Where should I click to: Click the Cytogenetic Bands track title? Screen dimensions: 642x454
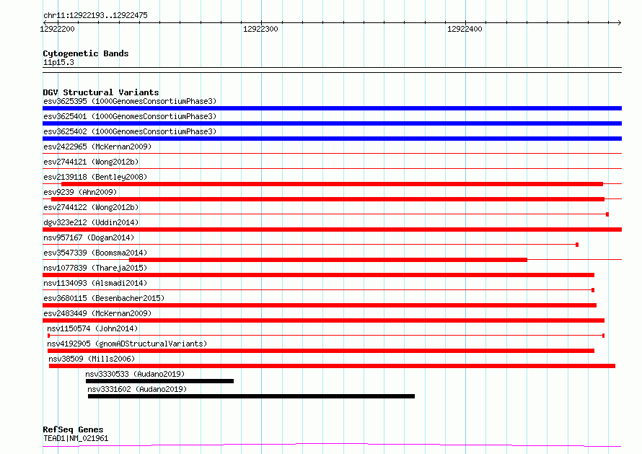pyautogui.click(x=86, y=53)
